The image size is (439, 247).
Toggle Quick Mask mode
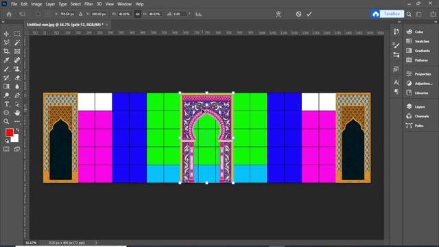click(x=6, y=150)
